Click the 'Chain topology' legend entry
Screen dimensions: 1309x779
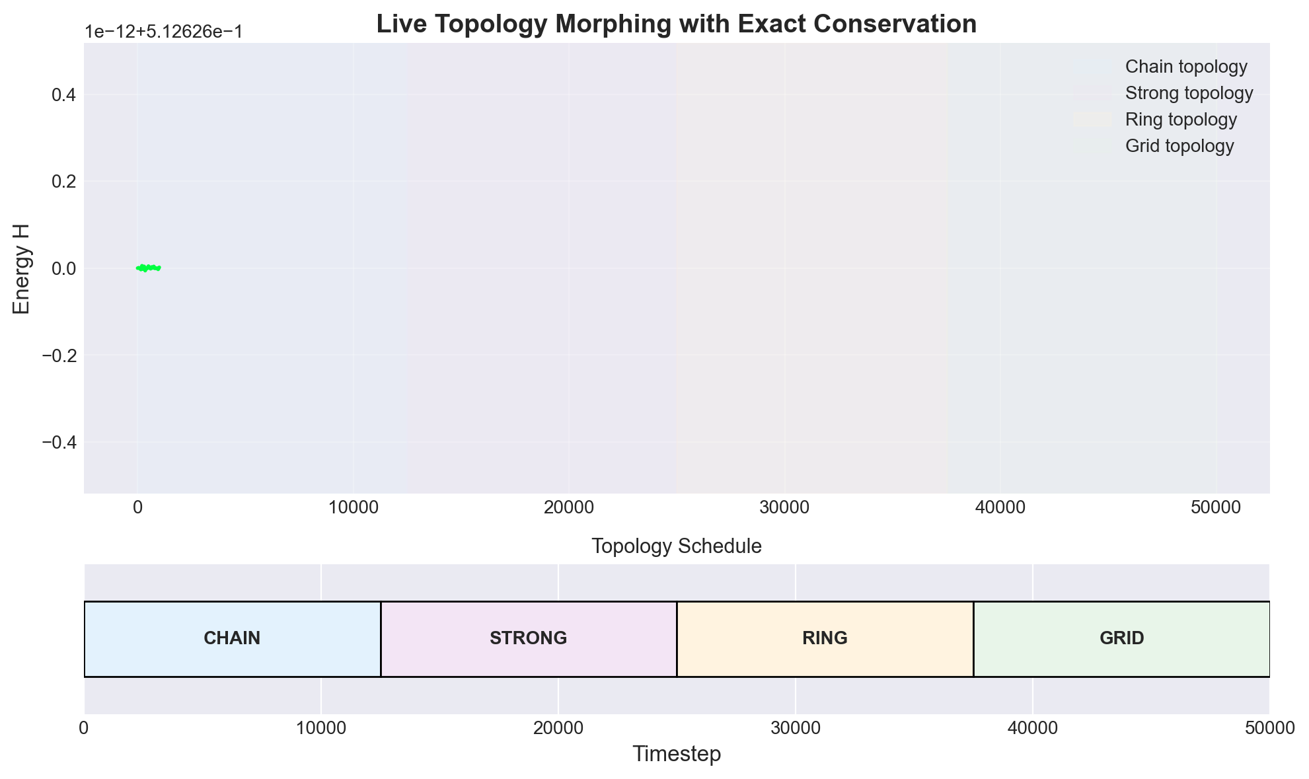click(x=1185, y=67)
